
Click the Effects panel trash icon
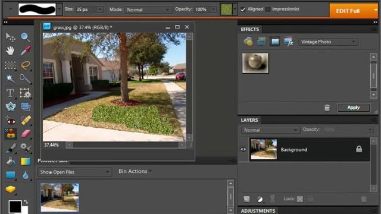(x=327, y=108)
